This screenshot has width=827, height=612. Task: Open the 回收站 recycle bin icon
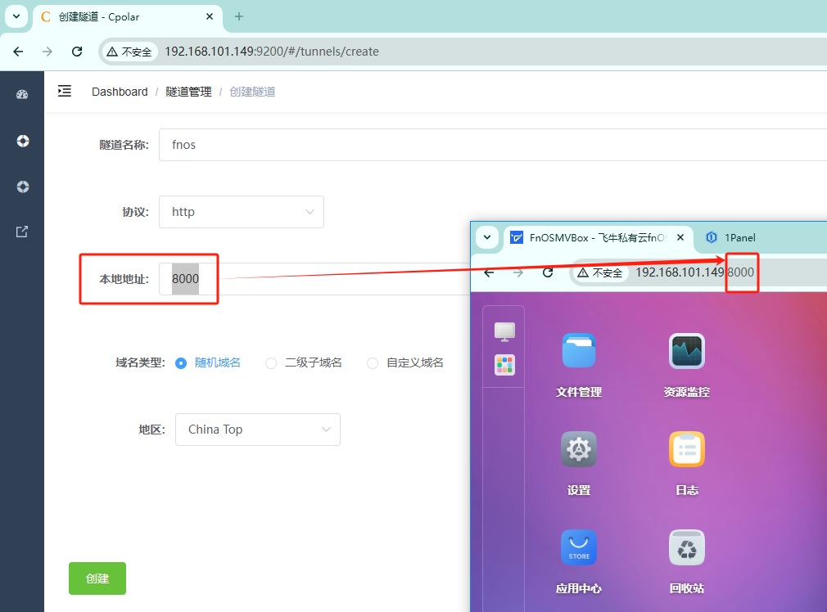[686, 547]
